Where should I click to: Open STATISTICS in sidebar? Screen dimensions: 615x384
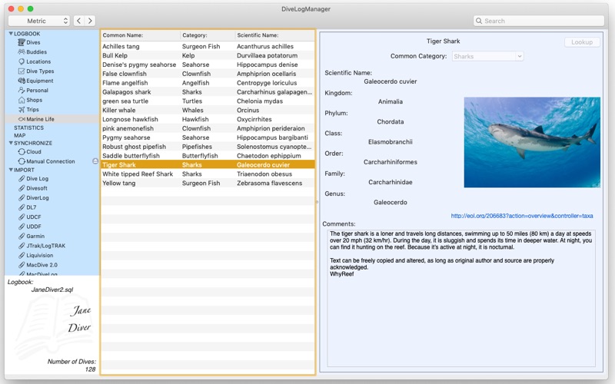tap(28, 127)
